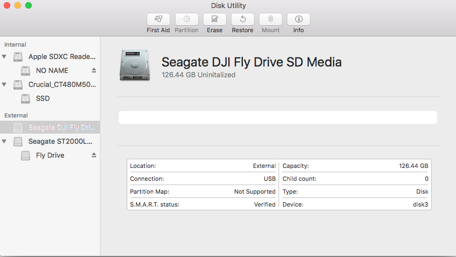Click the Connection USB value
Image resolution: width=456 pixels, height=257 pixels.
click(270, 179)
